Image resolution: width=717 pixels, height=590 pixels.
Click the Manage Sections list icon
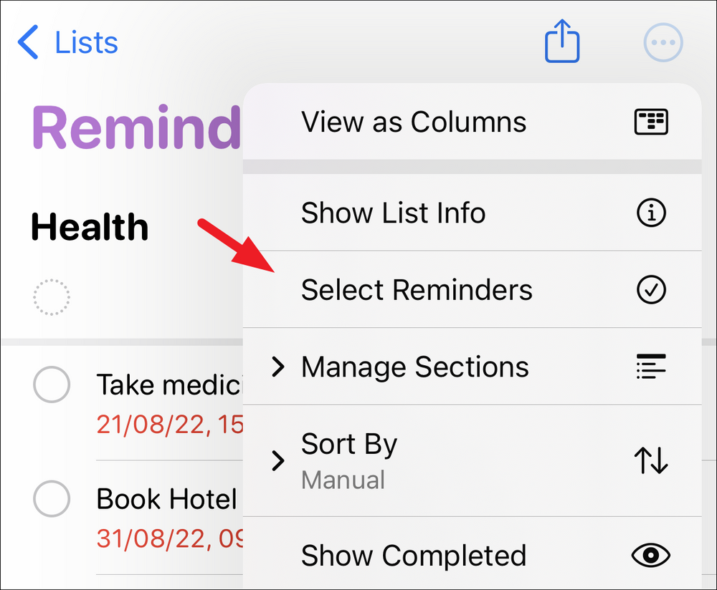(651, 367)
